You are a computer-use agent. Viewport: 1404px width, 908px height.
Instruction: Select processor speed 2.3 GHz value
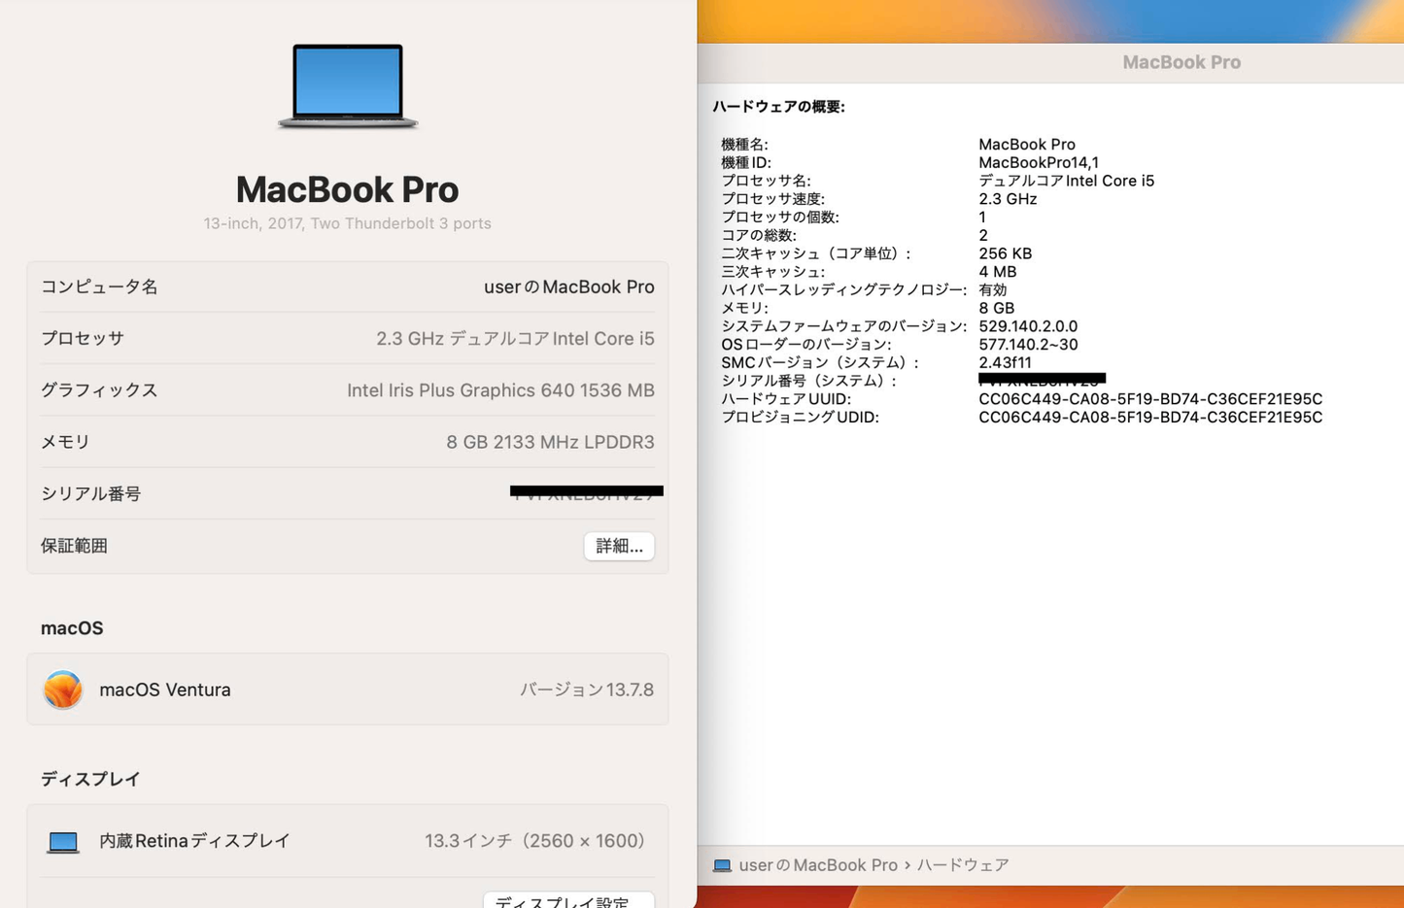1008,199
